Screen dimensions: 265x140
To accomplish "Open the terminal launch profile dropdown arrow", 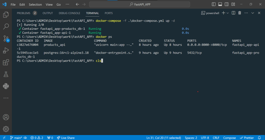I will click(x=228, y=13).
